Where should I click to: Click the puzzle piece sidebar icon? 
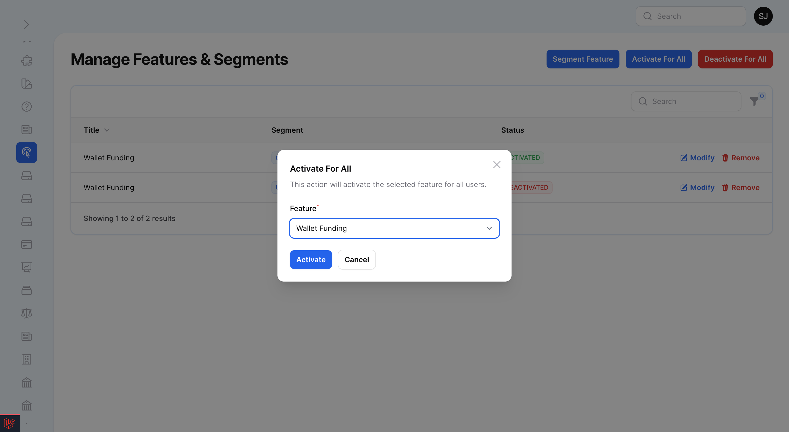click(x=27, y=61)
